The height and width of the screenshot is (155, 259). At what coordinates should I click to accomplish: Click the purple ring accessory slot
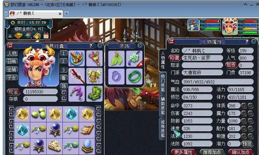[116, 76]
